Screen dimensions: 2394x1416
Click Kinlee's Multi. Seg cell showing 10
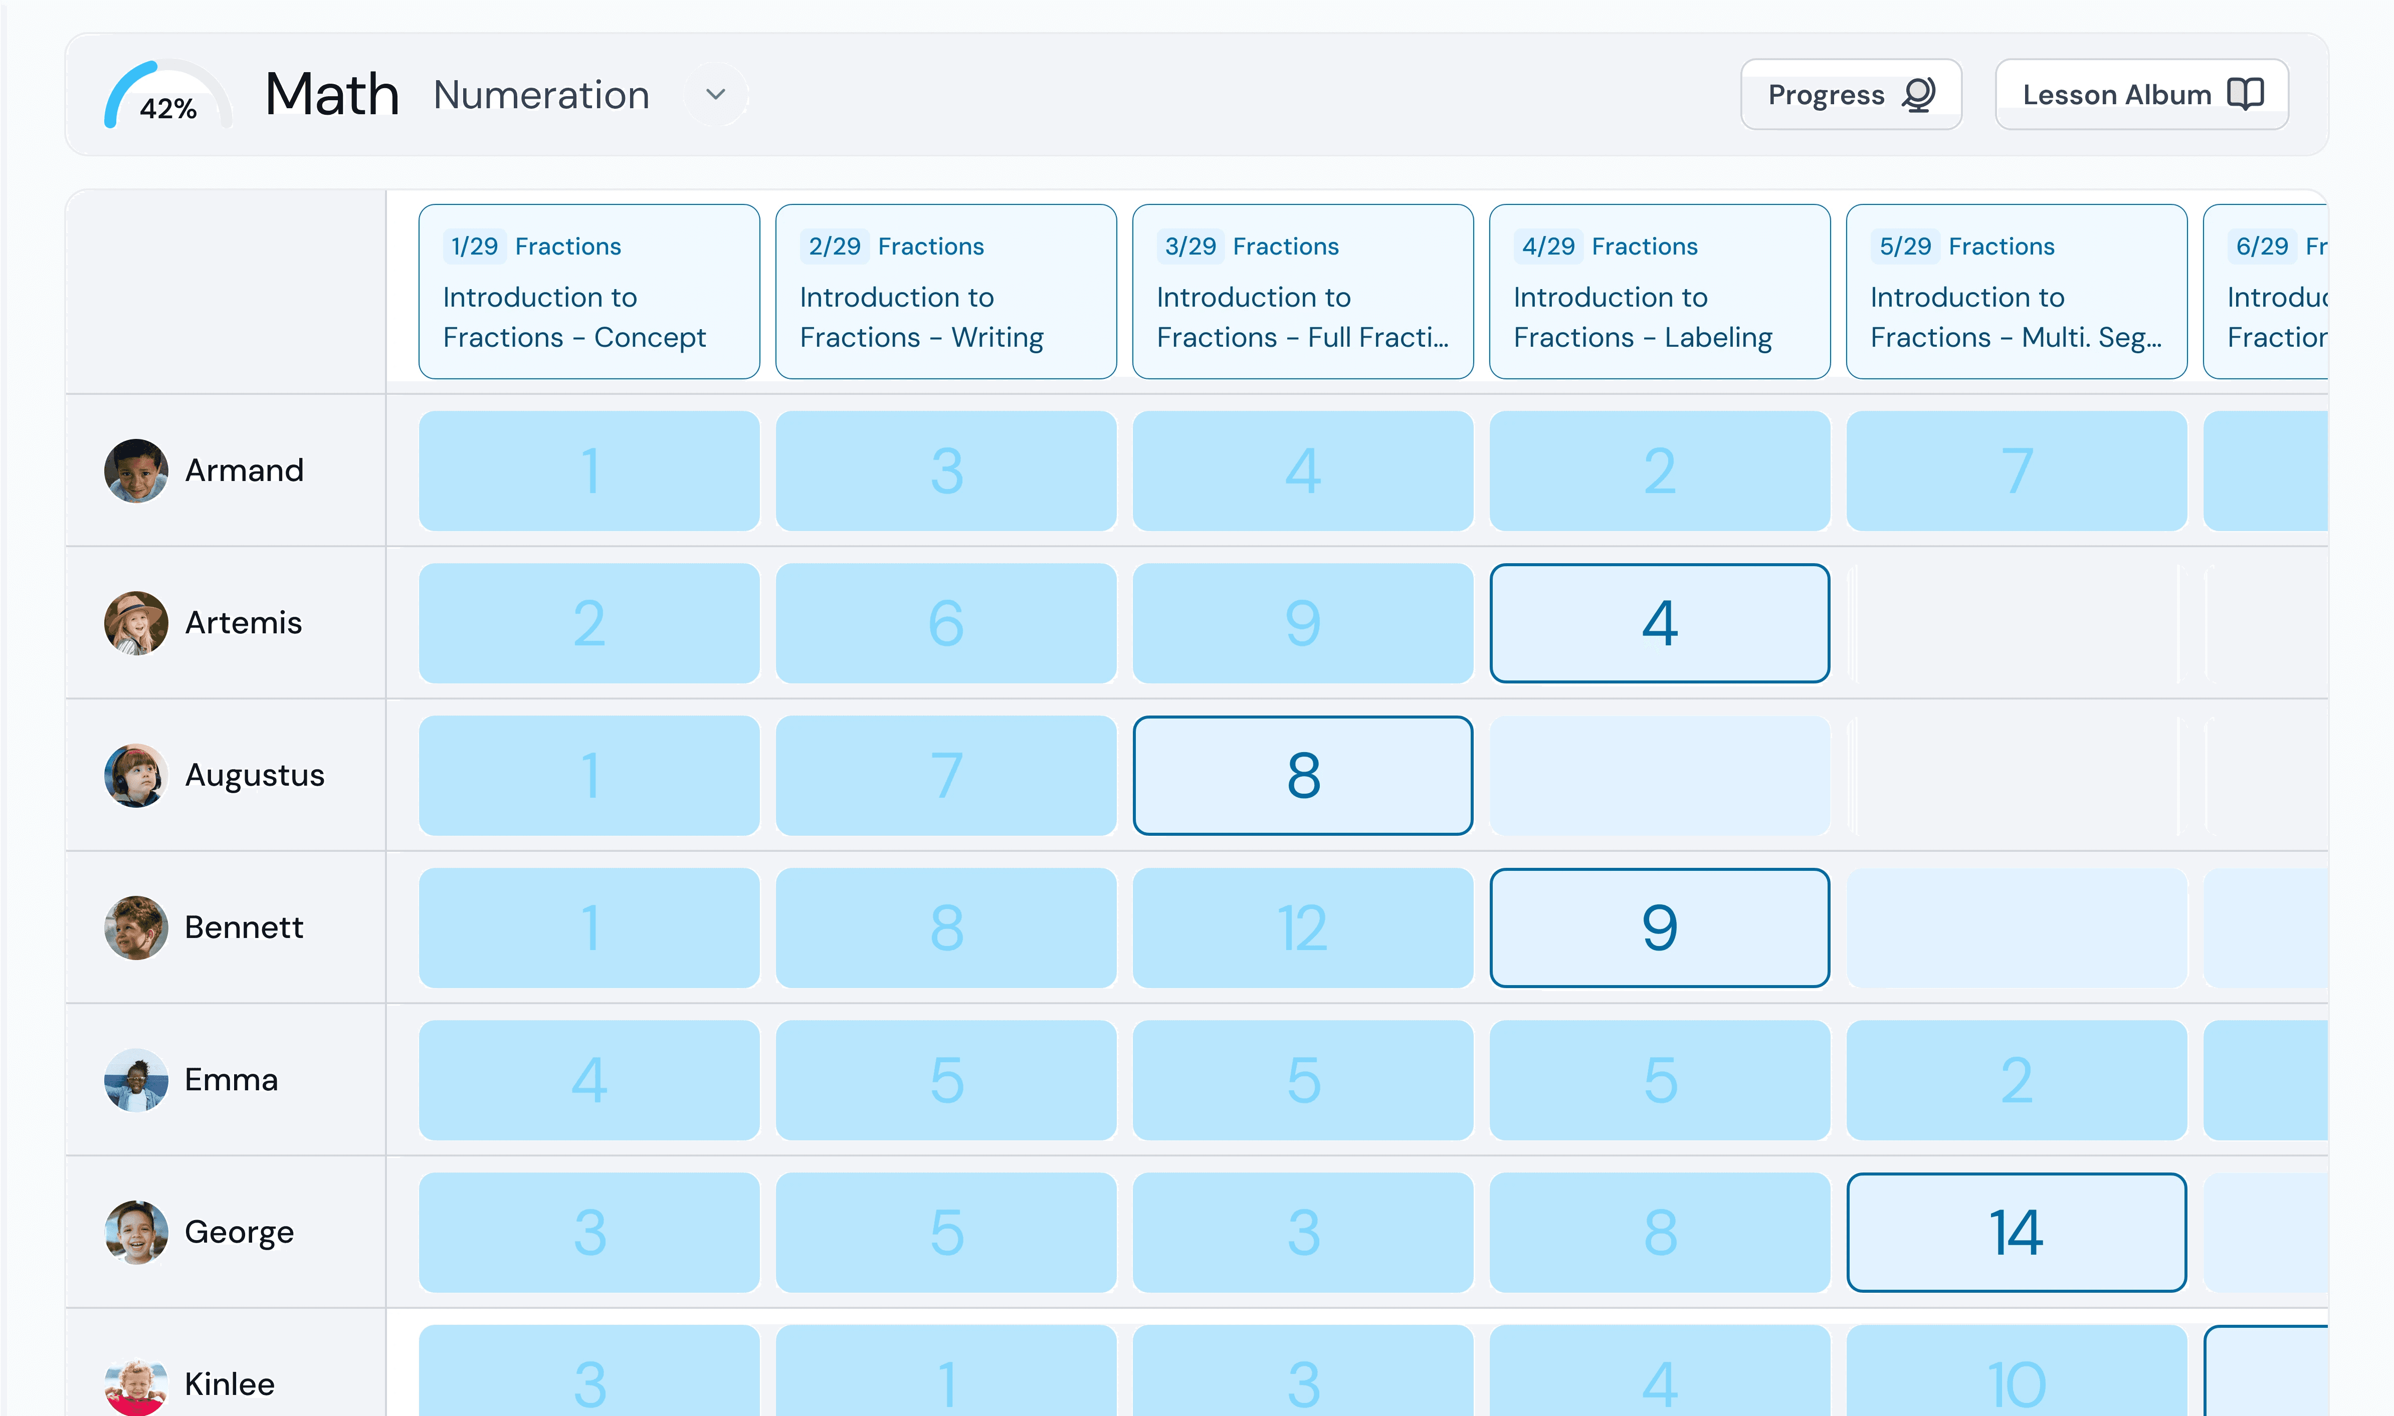(2017, 1371)
